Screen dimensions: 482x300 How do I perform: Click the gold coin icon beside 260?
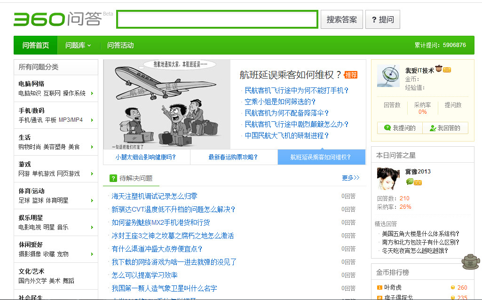pos(452,287)
